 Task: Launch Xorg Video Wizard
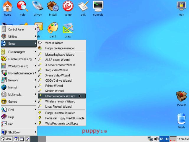[62, 70]
